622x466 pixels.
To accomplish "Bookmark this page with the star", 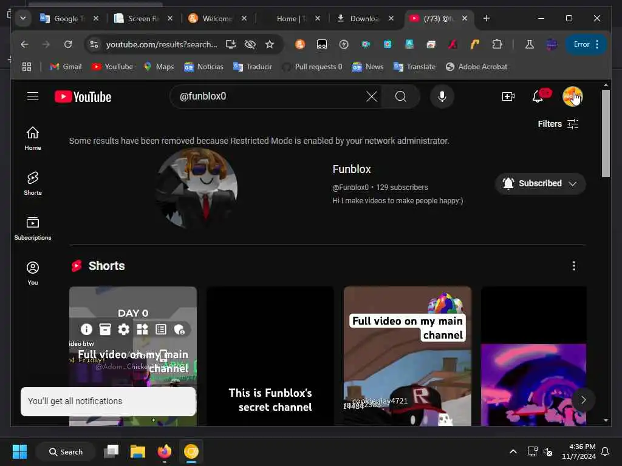I will click(x=270, y=44).
